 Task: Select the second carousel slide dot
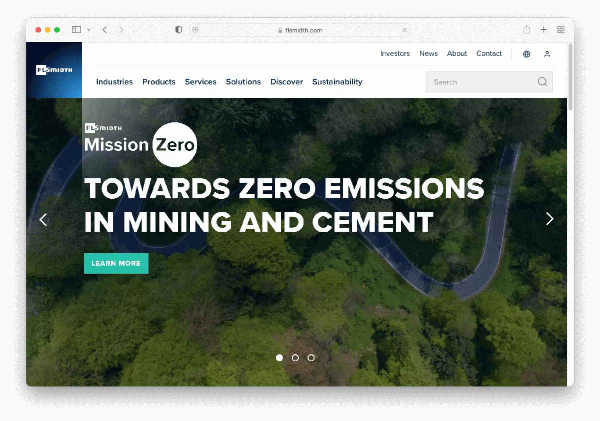[295, 358]
